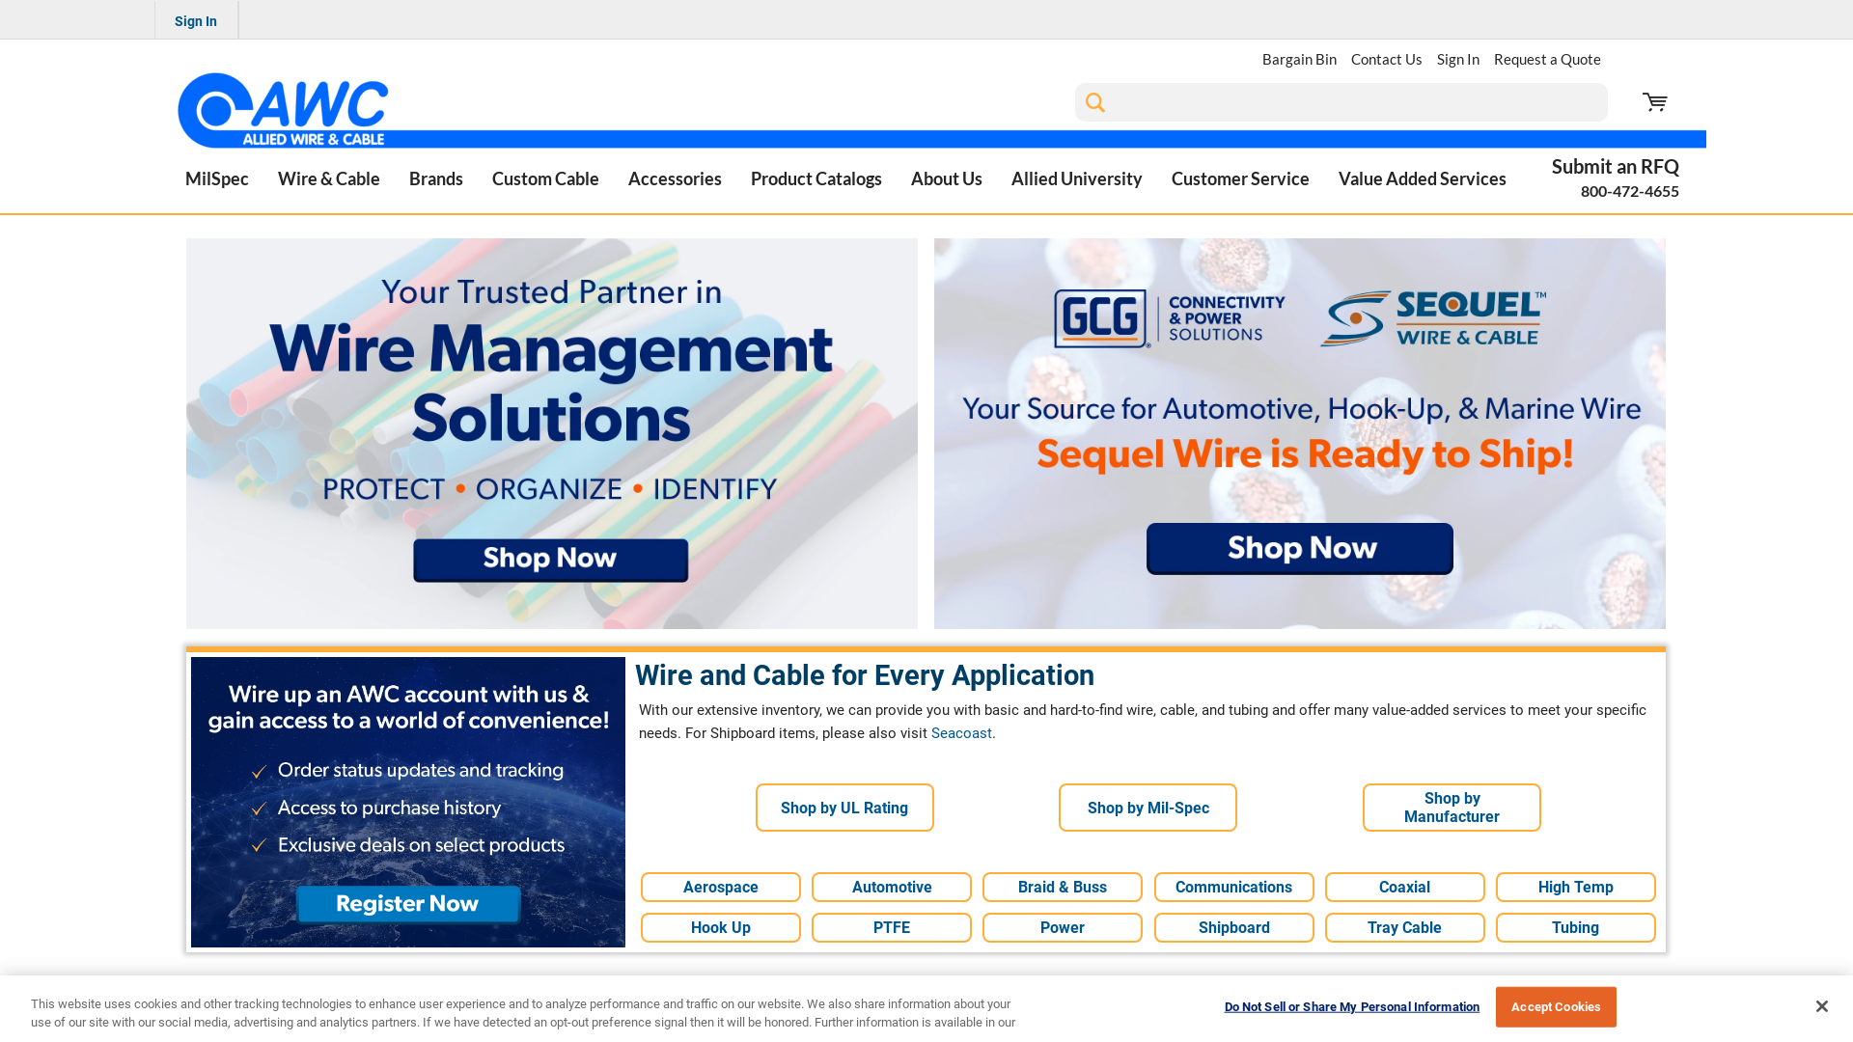Click Register Now on account banner

408,904
